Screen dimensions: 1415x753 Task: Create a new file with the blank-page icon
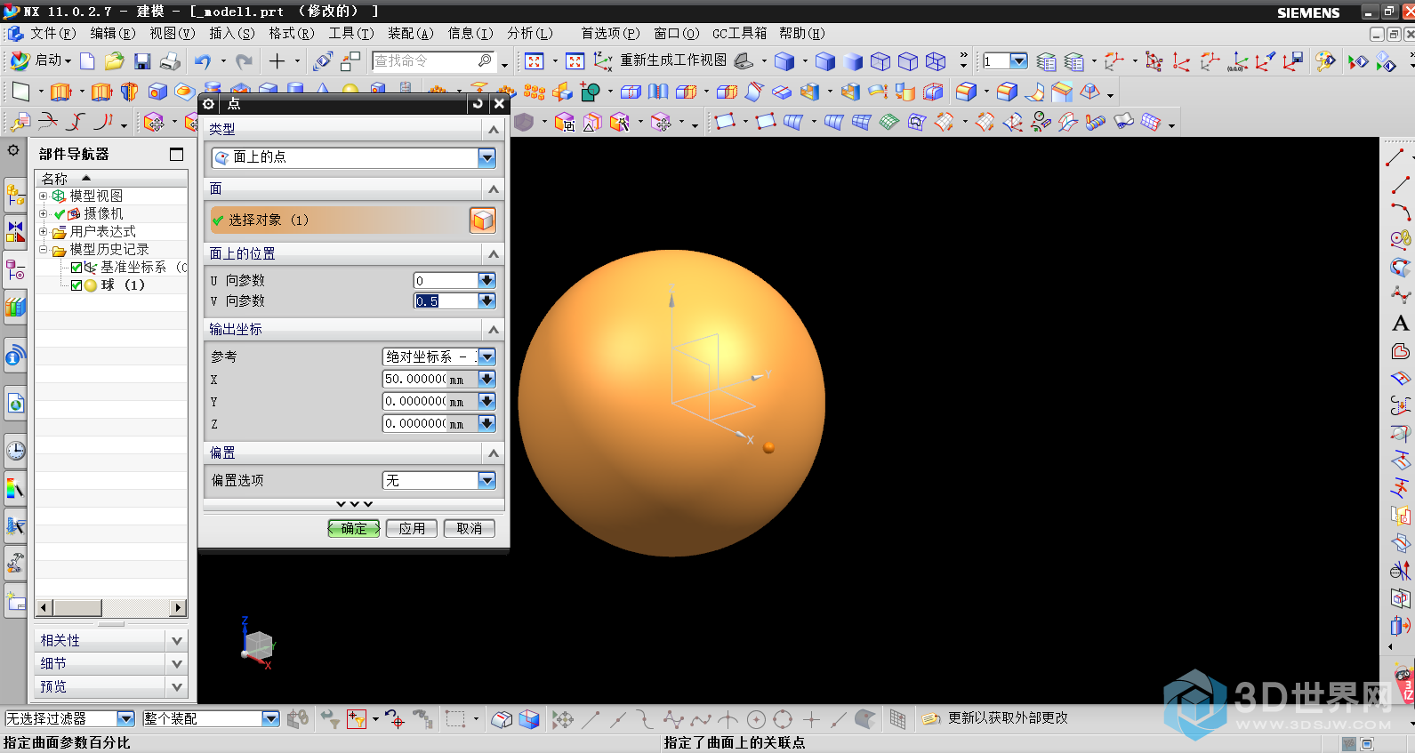[87, 60]
